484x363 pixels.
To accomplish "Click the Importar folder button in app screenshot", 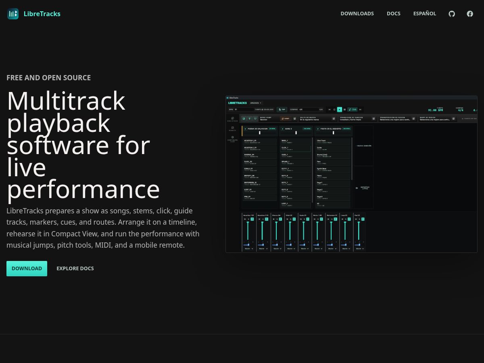I will point(363,188).
